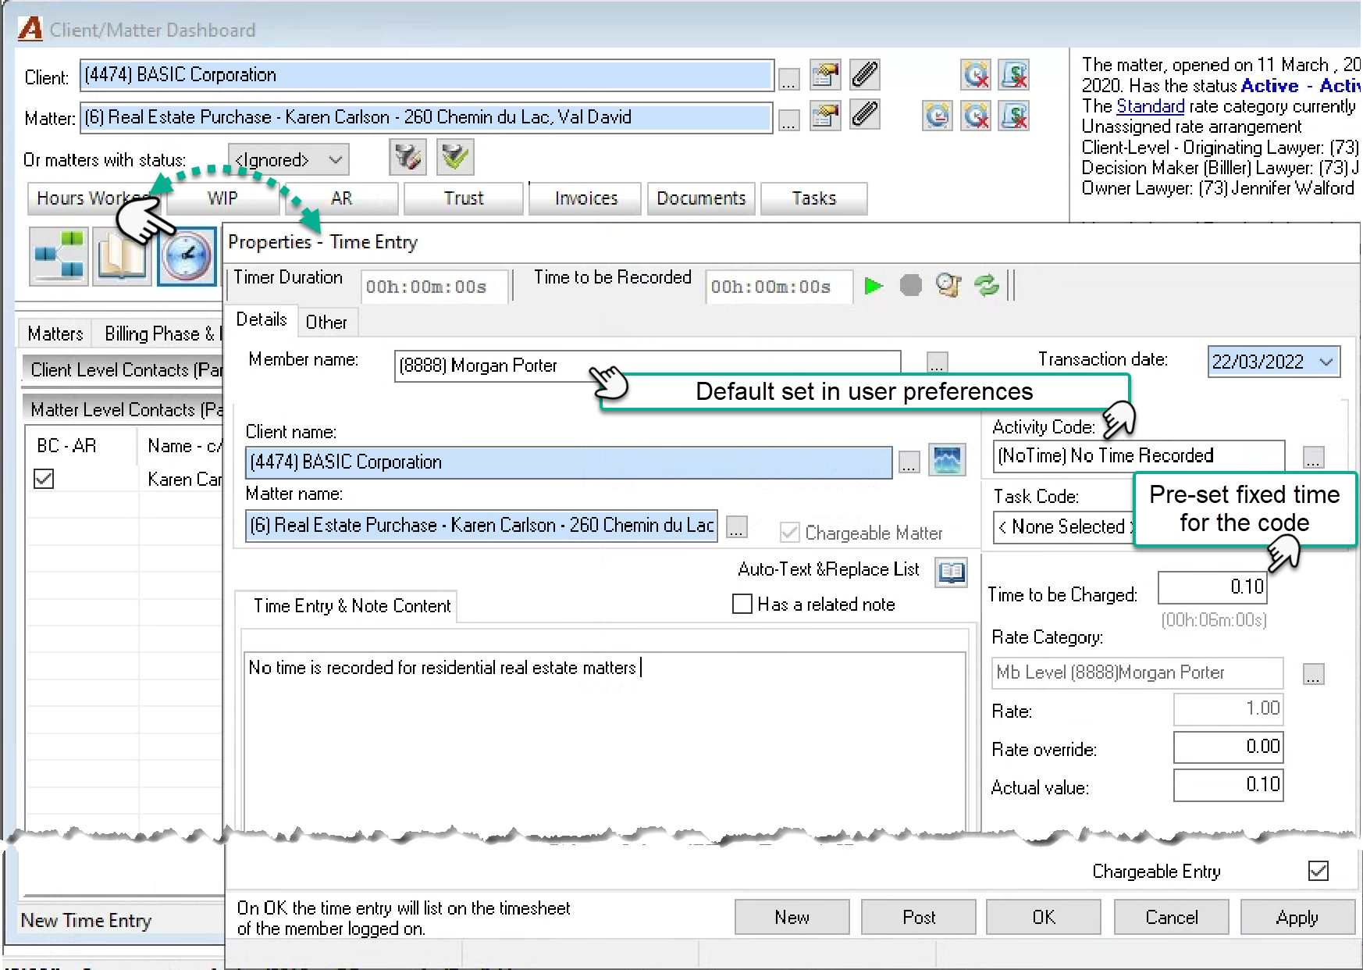Toggle the Chargeable Matter checkbox

point(790,533)
